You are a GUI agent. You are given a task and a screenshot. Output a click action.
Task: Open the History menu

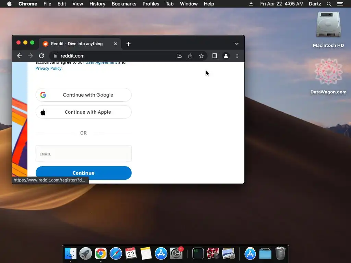click(97, 4)
